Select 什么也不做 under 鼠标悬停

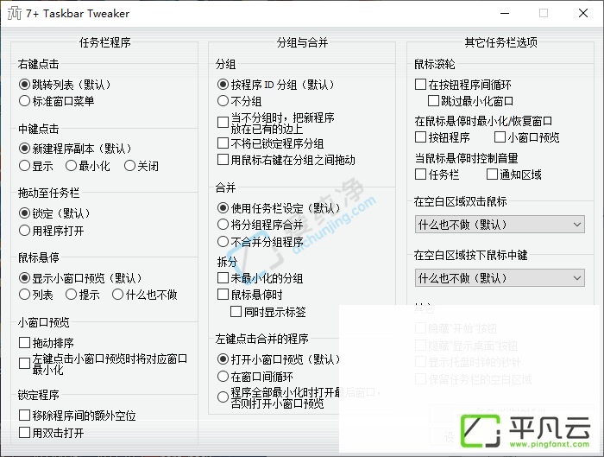tap(117, 295)
